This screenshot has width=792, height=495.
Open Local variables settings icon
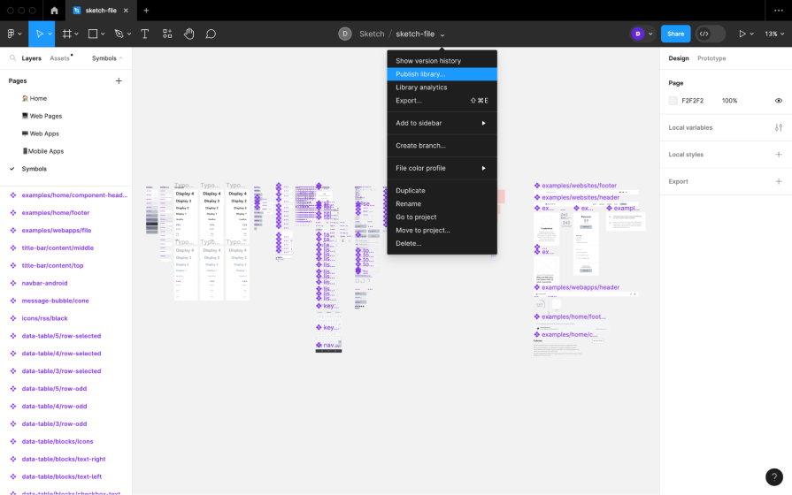pos(778,127)
